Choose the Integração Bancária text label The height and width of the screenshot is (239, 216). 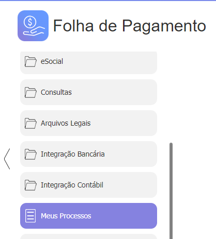pyautogui.click(x=73, y=154)
